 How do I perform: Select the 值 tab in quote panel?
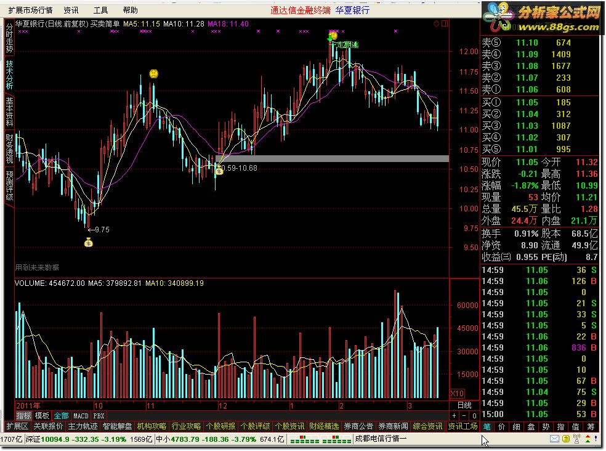click(x=575, y=426)
